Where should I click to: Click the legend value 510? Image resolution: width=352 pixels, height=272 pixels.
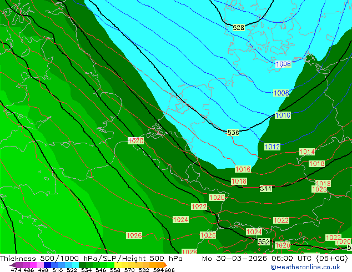58,270
